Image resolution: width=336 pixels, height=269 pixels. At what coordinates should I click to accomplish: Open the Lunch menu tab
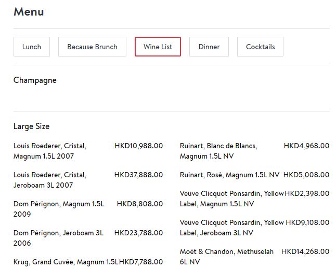click(32, 47)
